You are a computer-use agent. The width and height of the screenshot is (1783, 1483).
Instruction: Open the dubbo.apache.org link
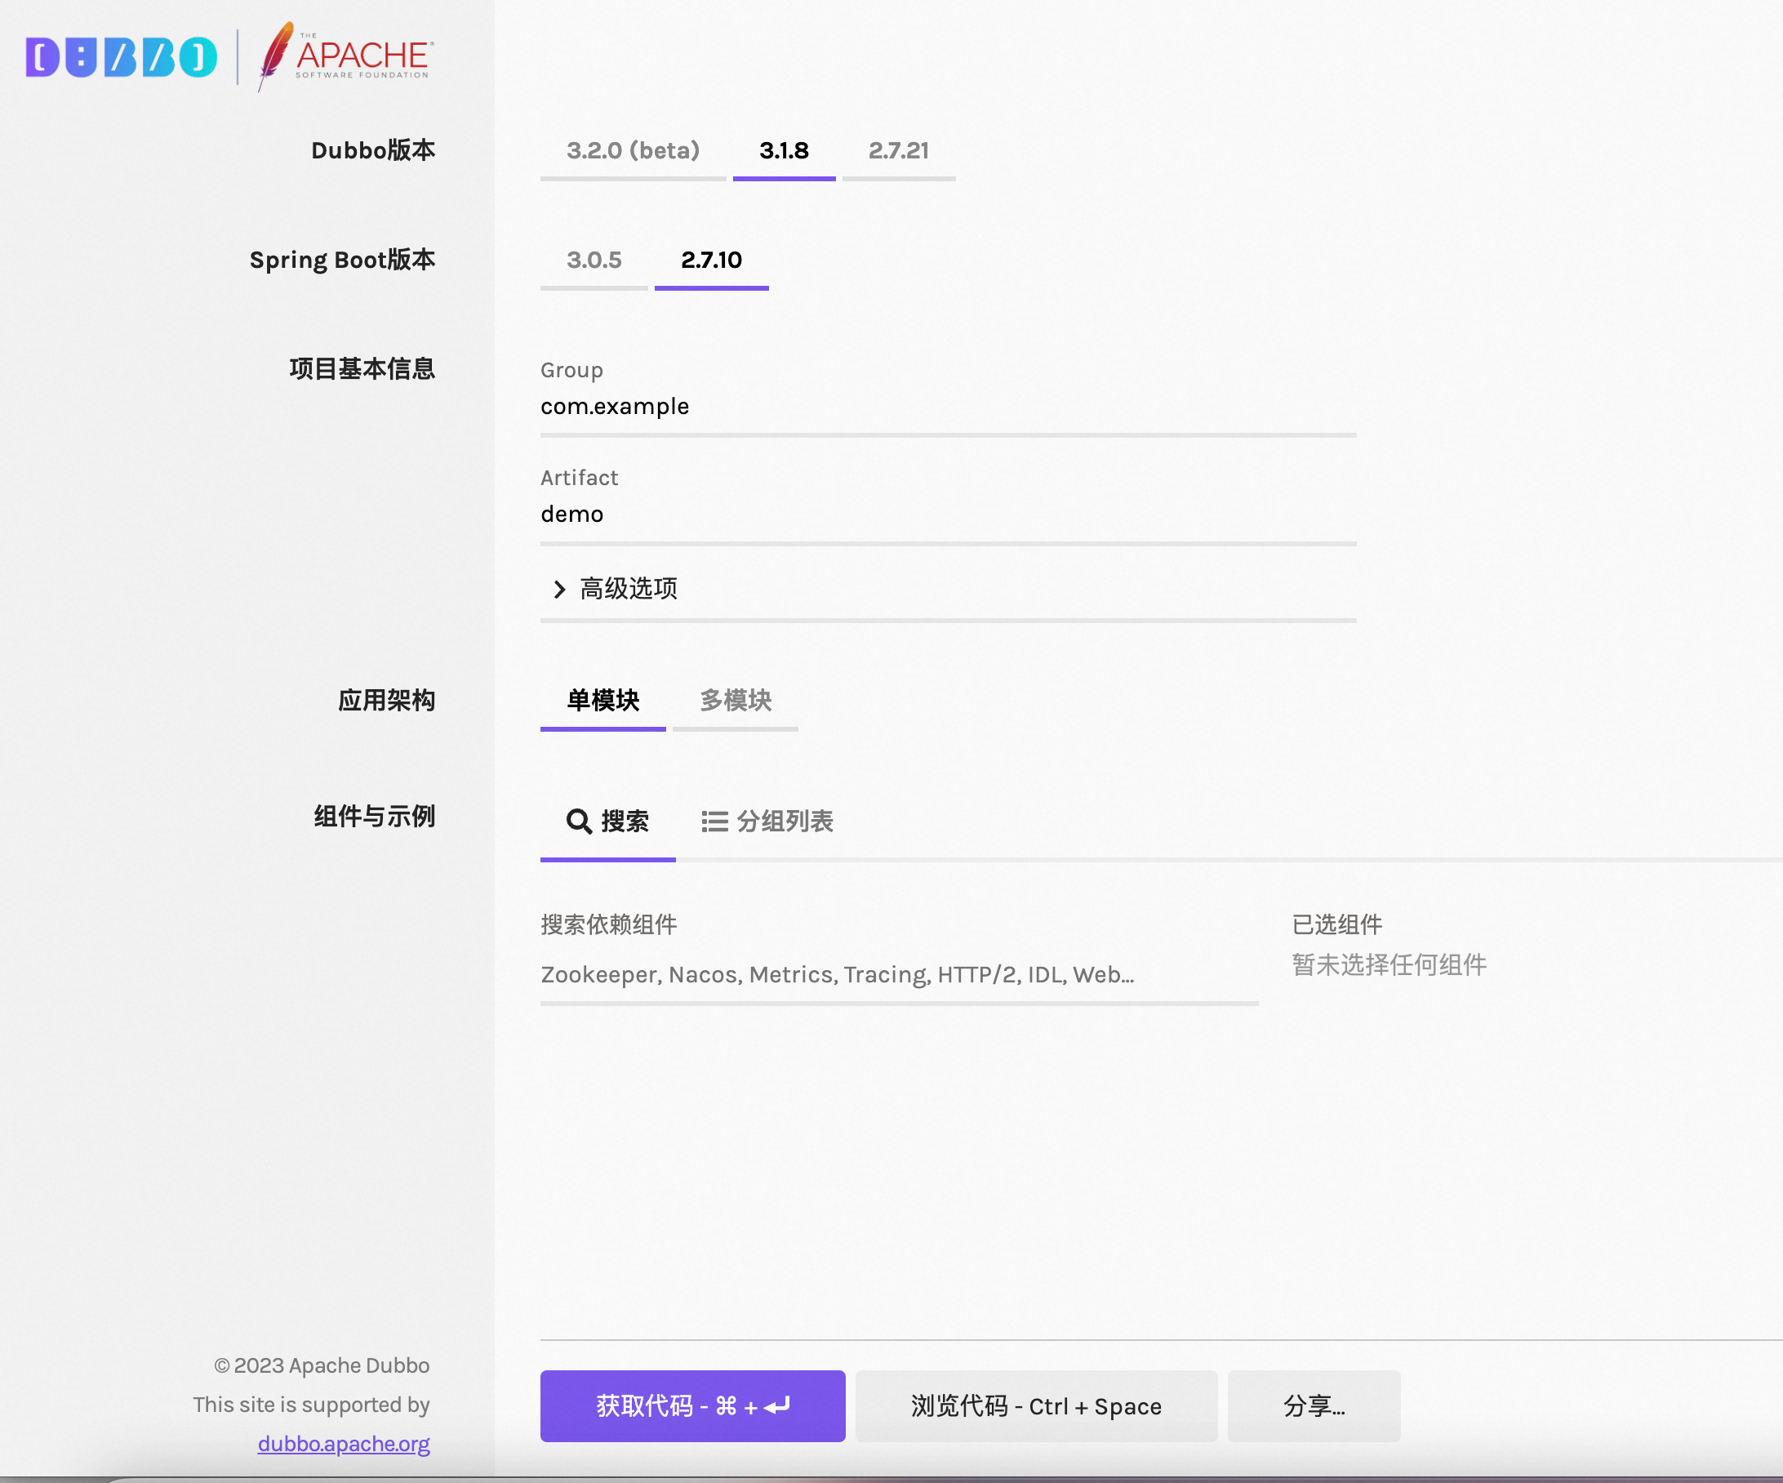[343, 1443]
